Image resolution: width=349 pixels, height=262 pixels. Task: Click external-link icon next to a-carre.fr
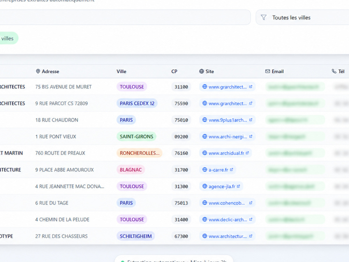point(231,169)
